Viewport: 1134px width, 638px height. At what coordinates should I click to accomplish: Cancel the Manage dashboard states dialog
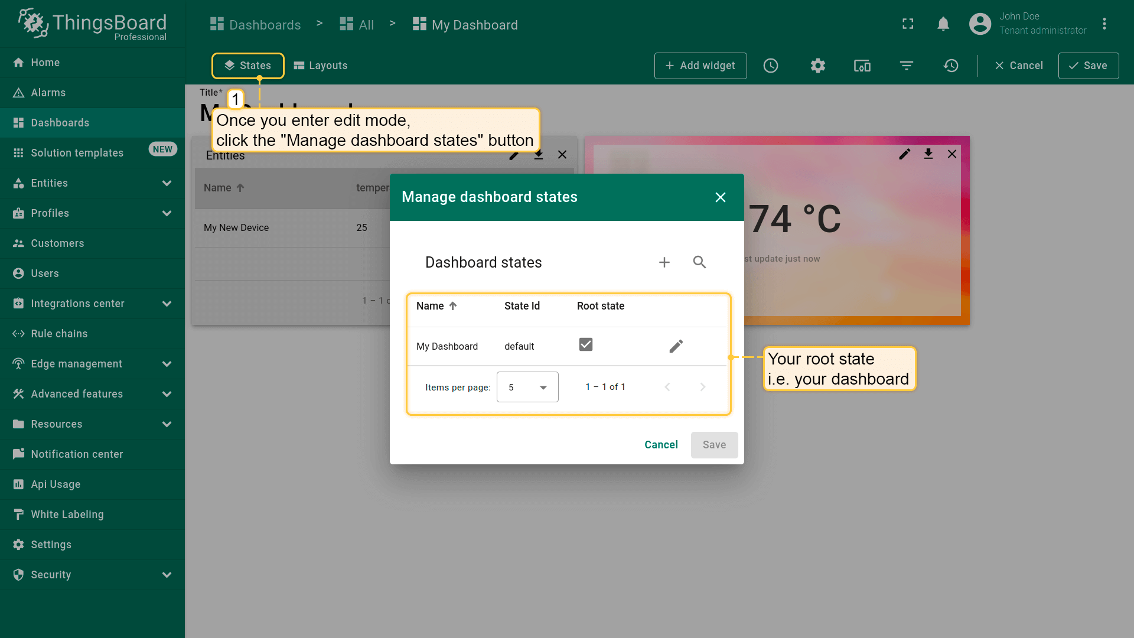(661, 445)
